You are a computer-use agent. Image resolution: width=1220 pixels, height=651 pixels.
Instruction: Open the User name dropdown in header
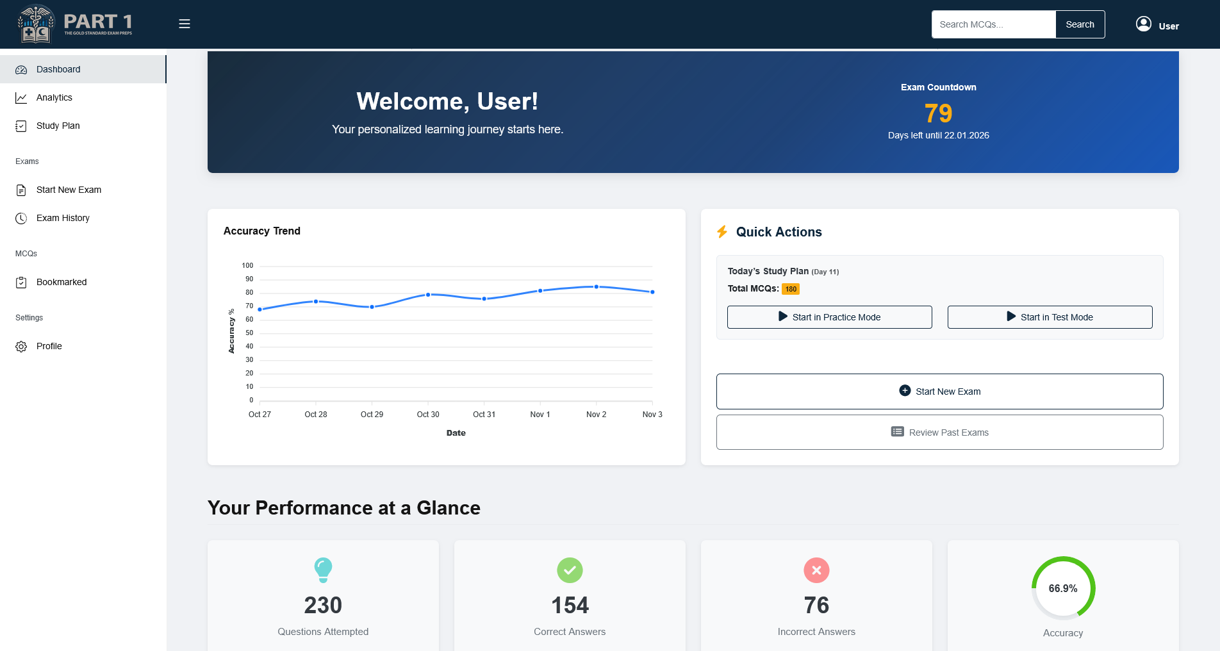1168,26
